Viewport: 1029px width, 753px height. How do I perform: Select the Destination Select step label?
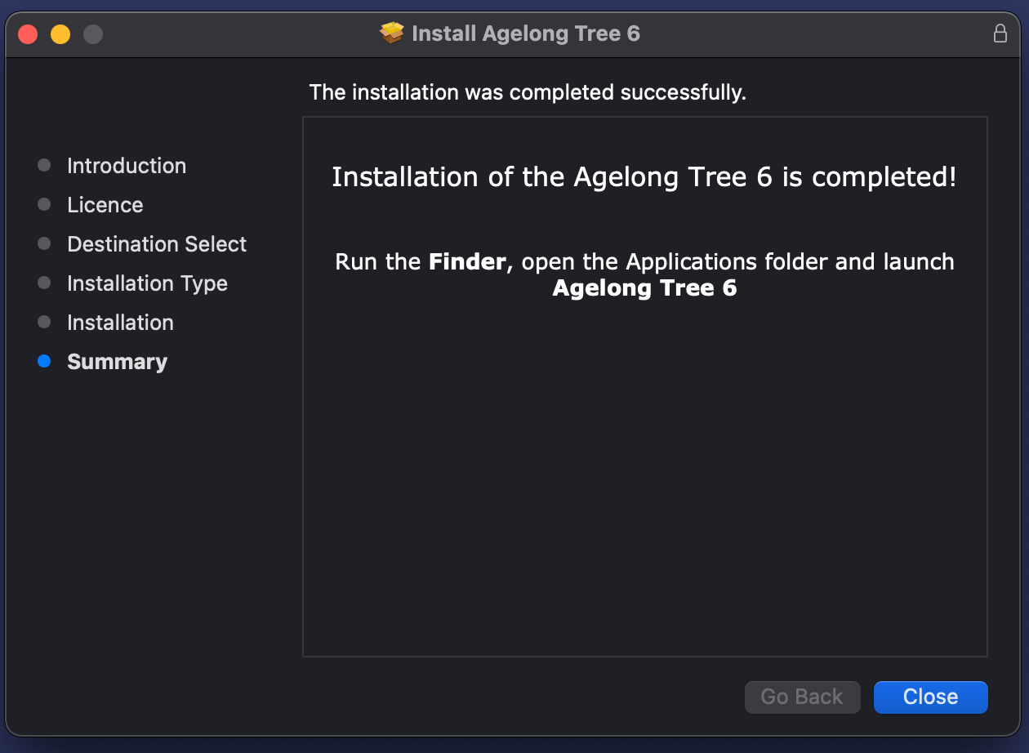point(157,244)
